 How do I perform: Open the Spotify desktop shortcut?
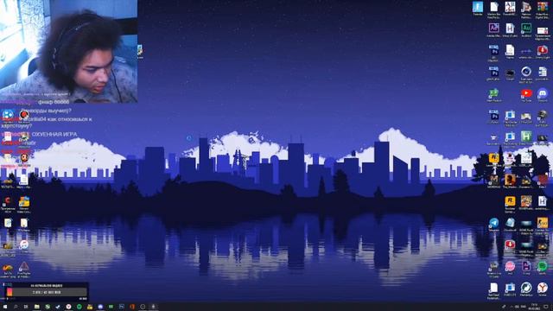coord(543,266)
